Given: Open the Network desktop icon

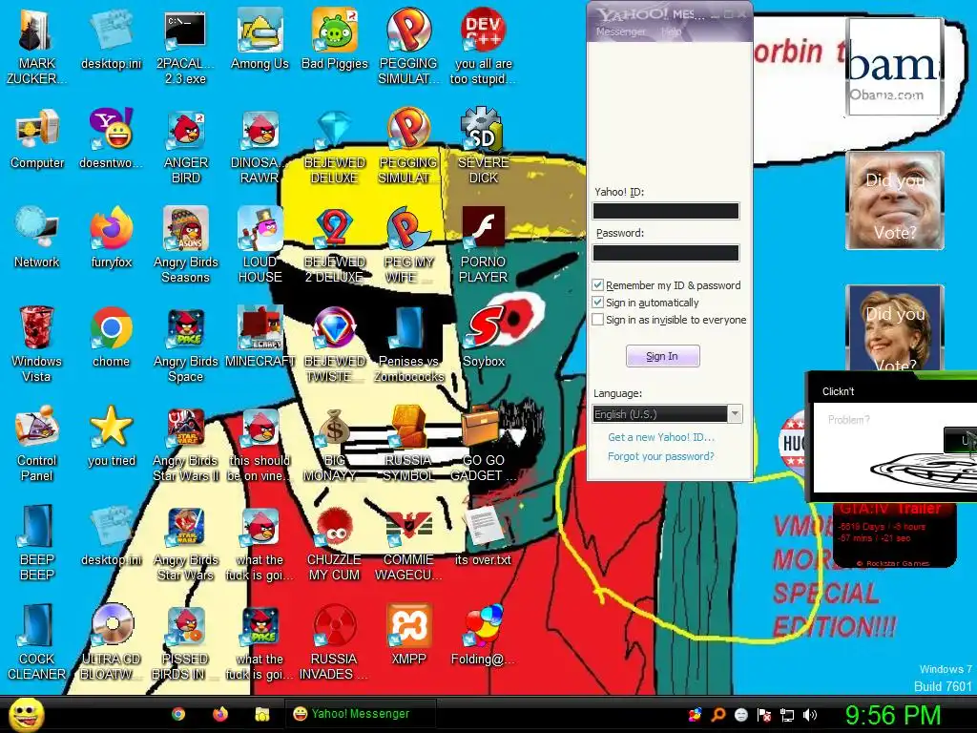Looking at the screenshot, I should 37,238.
